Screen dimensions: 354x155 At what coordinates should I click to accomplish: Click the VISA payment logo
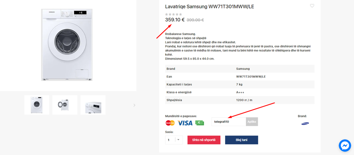point(185,123)
